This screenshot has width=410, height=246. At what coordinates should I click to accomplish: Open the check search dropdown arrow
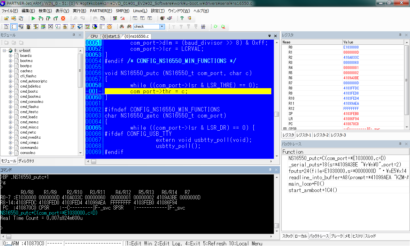tap(162, 27)
